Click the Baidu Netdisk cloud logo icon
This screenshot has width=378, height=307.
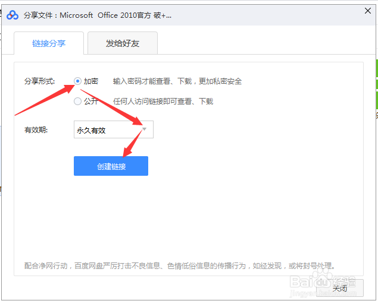[13, 15]
